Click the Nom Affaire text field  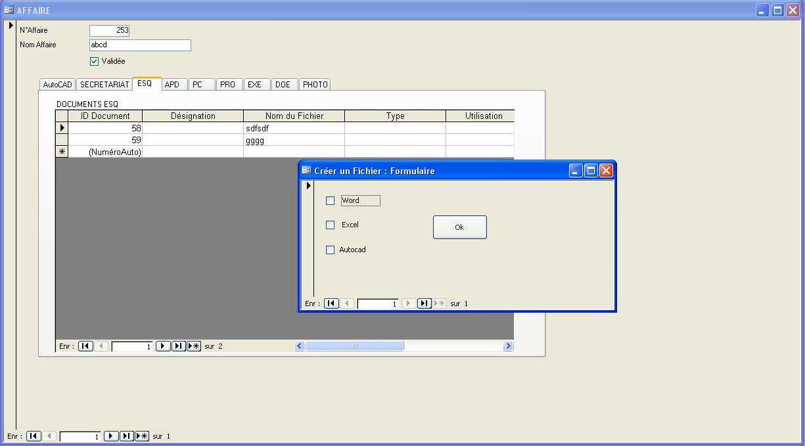pyautogui.click(x=140, y=45)
